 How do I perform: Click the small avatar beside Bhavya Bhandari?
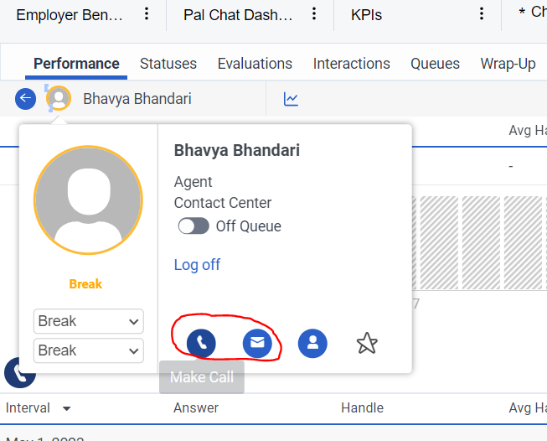click(58, 99)
